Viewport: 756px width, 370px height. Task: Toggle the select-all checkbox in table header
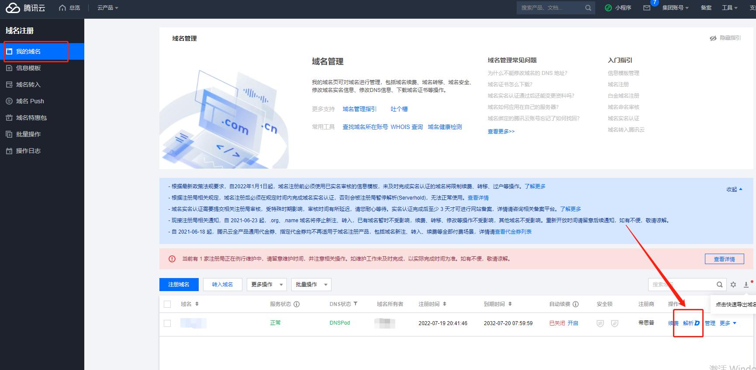tap(167, 304)
